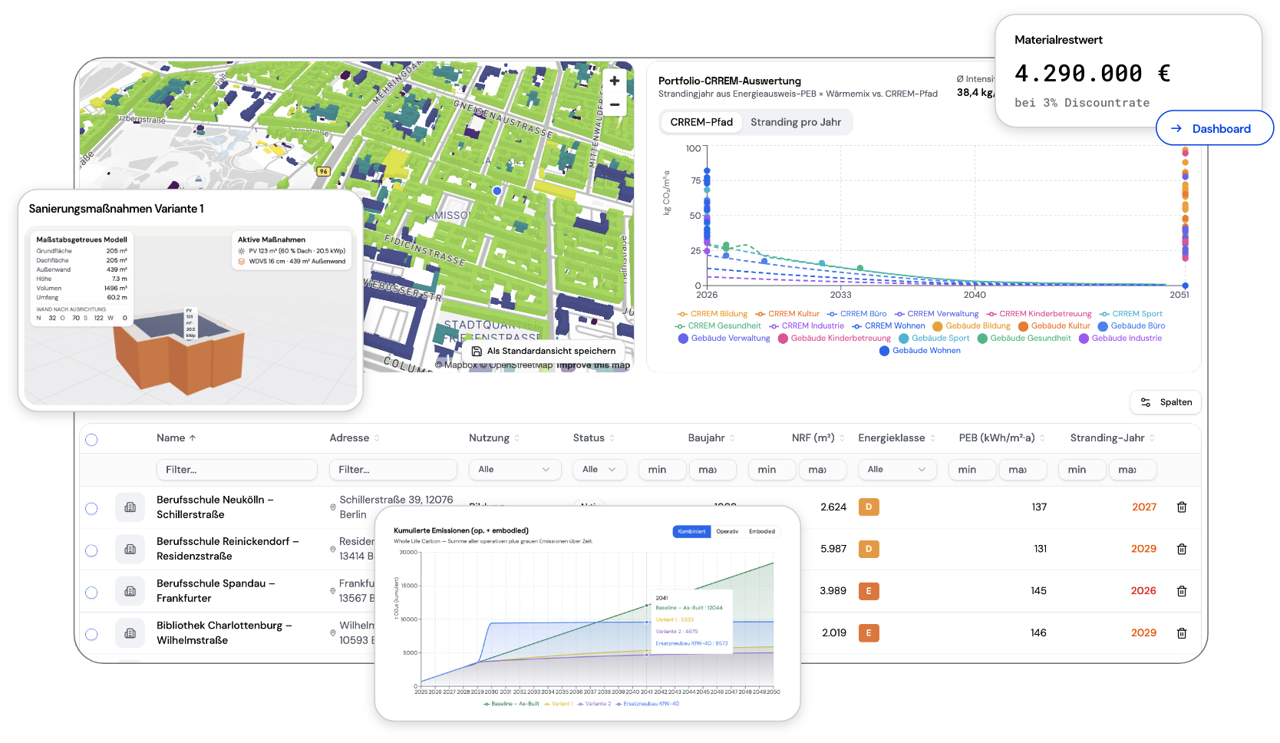Open the Status filter dropdown
The width and height of the screenshot is (1280, 743).
(x=599, y=470)
